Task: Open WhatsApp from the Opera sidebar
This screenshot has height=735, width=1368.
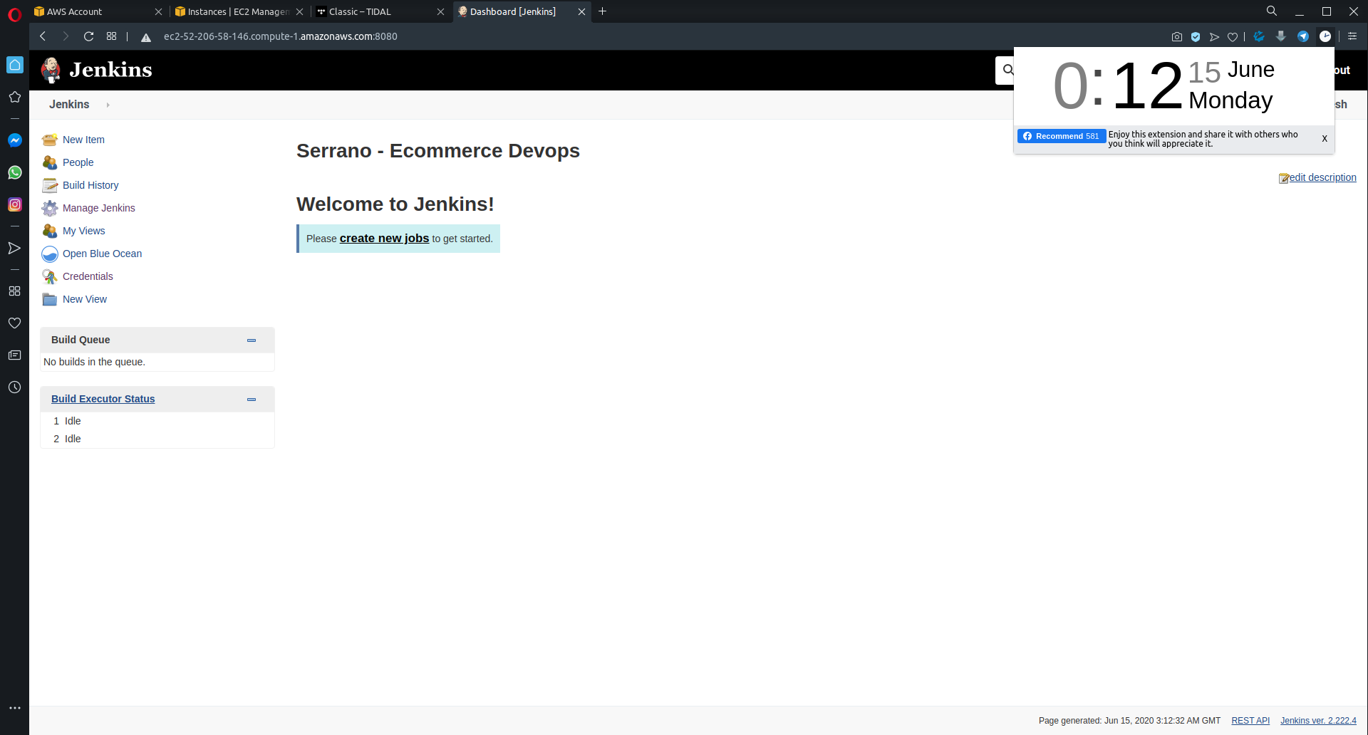Action: (x=14, y=172)
